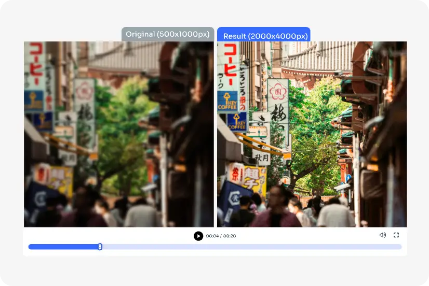429x286 pixels.
Task: Click the temple roof in the result image
Action: 317,58
